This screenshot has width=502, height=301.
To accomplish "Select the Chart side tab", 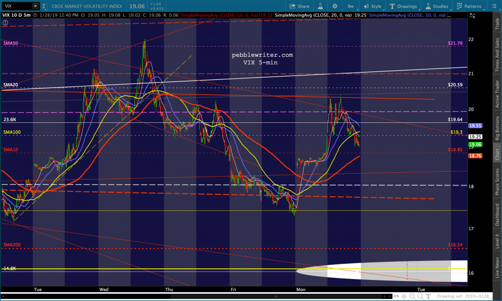I will (x=497, y=154).
